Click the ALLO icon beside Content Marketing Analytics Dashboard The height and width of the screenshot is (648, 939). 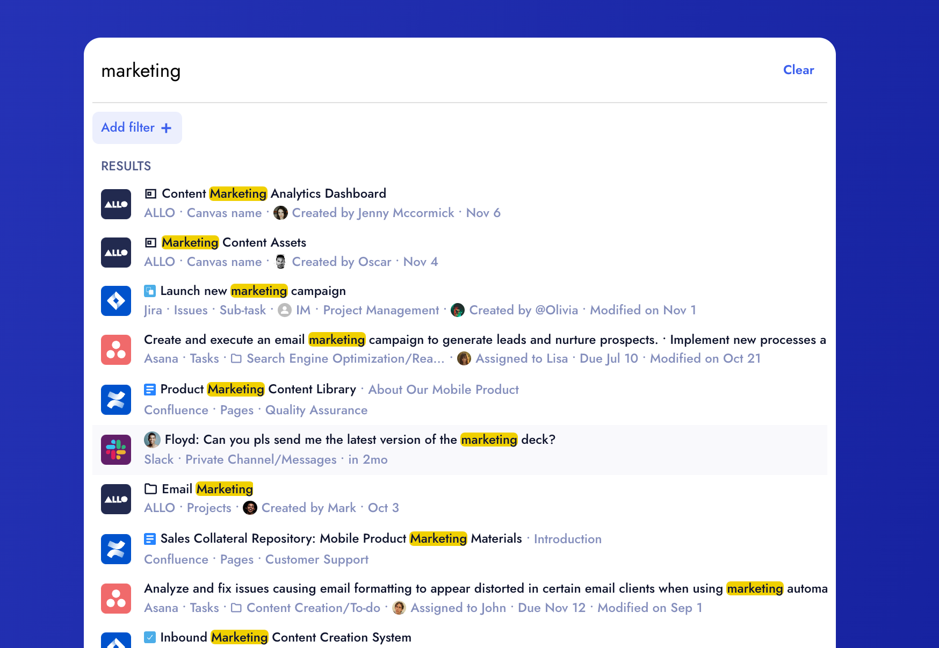point(116,204)
